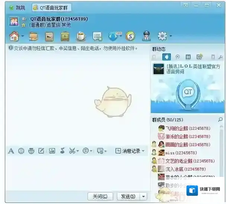Click the 关闭(C) button
This screenshot has height=204, width=226.
tap(100, 196)
